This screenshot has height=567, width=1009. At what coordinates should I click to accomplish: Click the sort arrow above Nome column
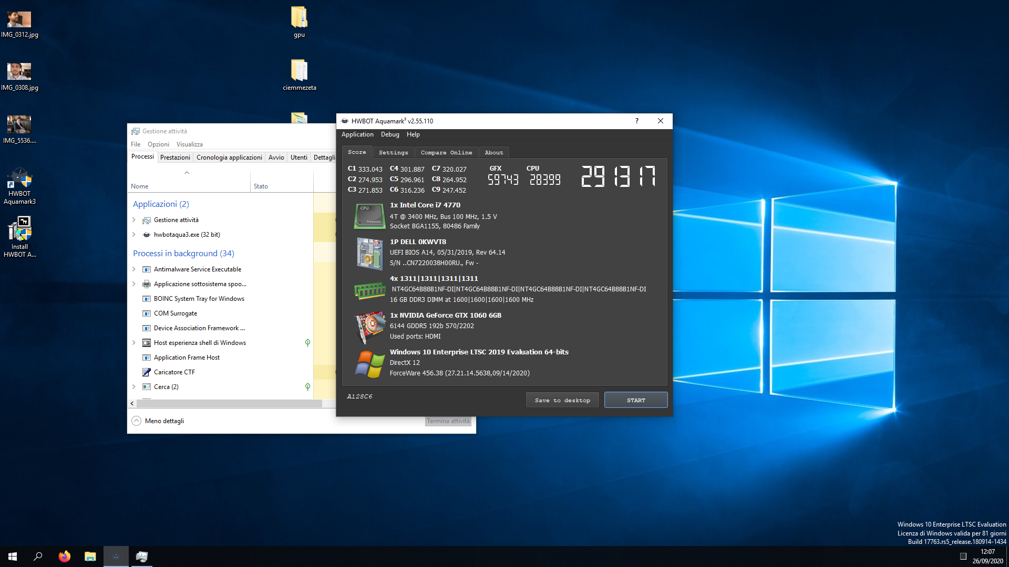coord(187,173)
